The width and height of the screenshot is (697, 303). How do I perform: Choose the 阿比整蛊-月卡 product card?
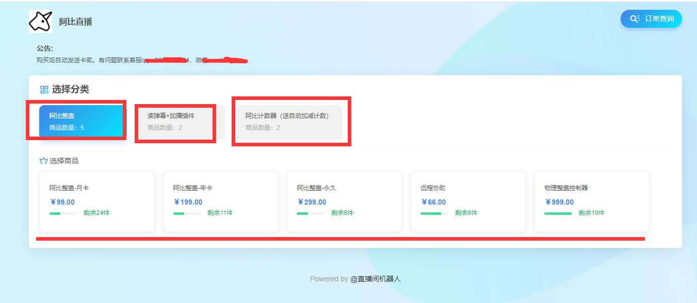tap(97, 201)
